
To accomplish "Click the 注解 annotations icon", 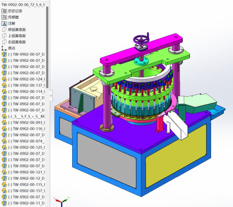I will [4, 23].
